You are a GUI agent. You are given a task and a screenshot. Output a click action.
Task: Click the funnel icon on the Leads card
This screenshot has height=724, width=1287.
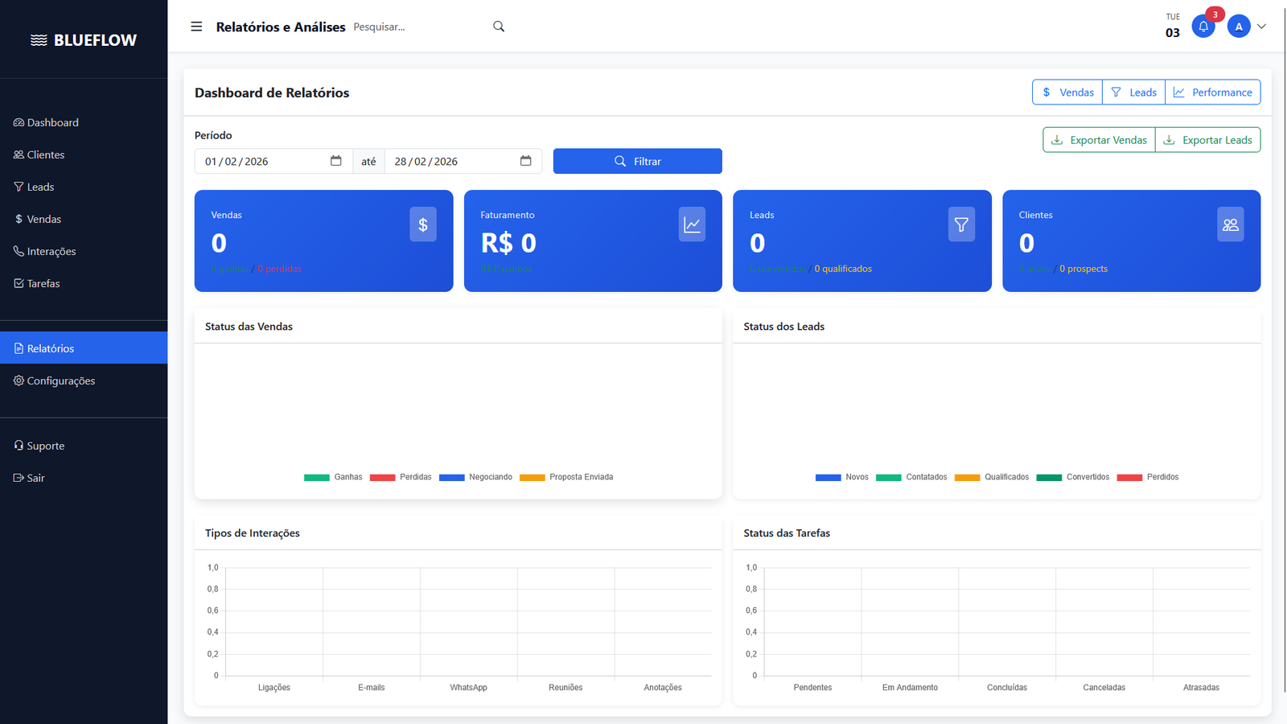tap(961, 224)
